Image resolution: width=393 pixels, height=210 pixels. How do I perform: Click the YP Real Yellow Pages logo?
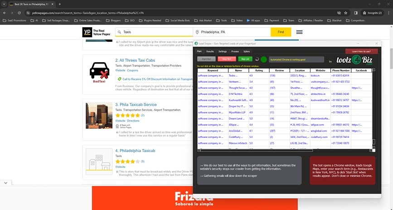pyautogui.click(x=97, y=32)
